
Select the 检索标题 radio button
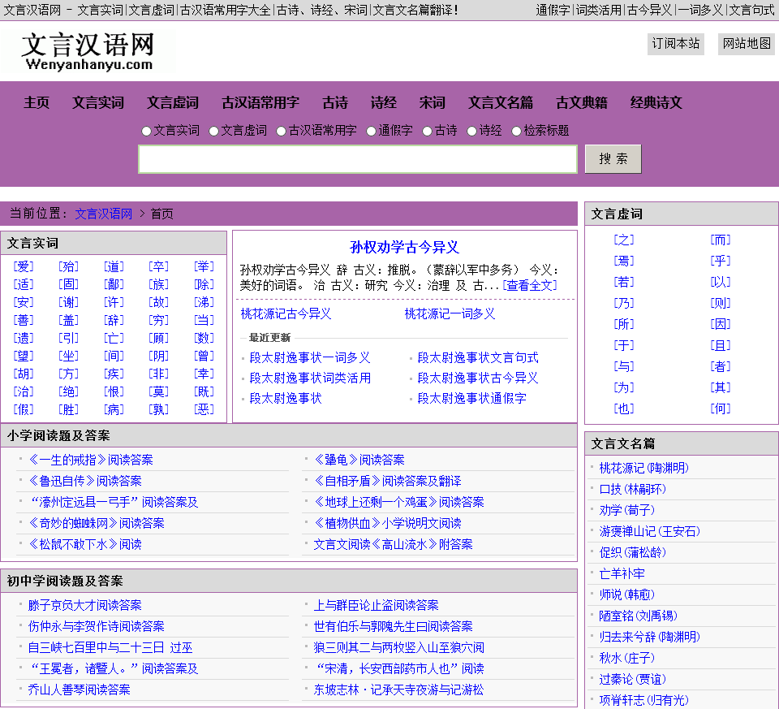[517, 132]
